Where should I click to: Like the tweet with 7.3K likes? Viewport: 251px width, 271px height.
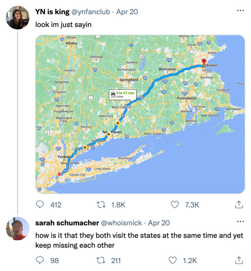click(x=175, y=204)
